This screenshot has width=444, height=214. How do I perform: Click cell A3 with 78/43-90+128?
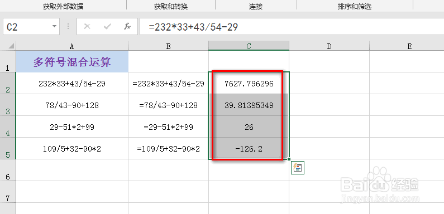point(72,105)
